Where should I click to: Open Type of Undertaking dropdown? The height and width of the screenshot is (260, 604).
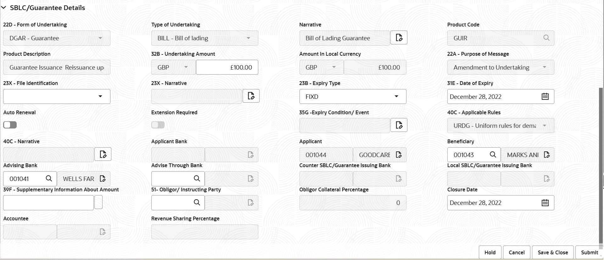(205, 38)
